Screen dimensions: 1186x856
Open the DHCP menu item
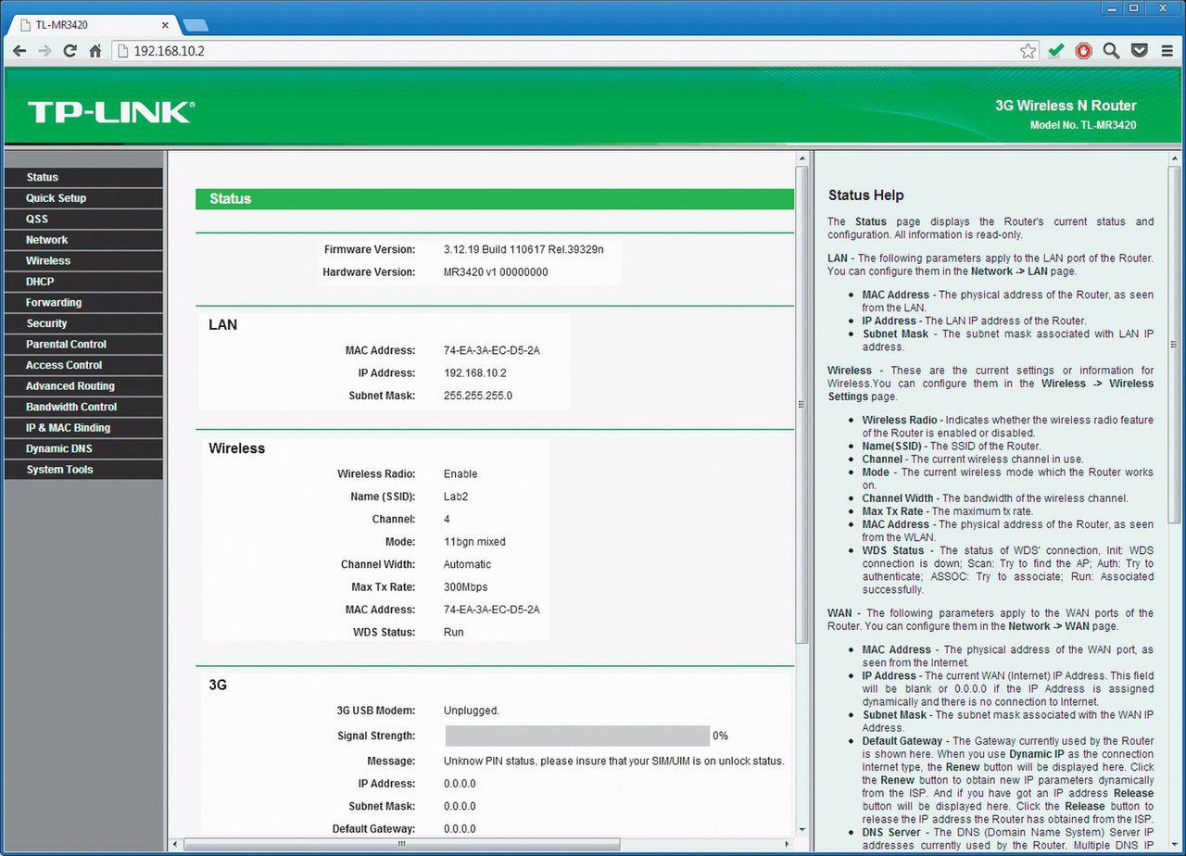point(83,282)
